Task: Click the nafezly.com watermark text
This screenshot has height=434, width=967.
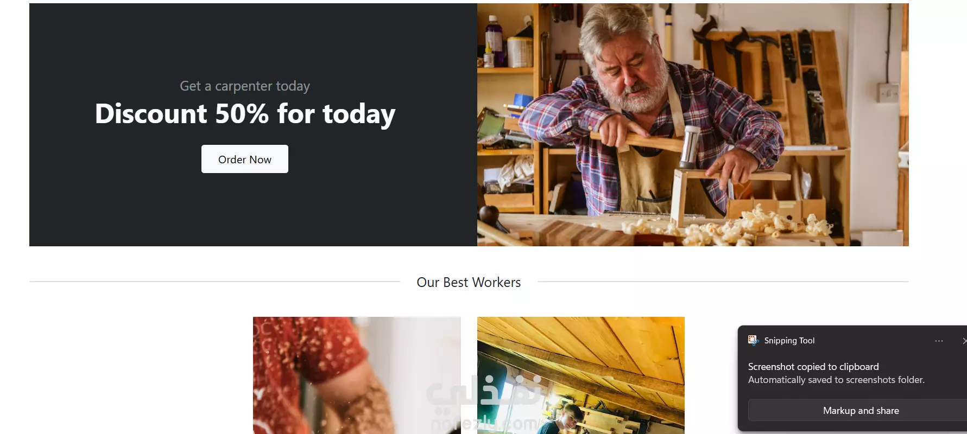Action: click(x=483, y=423)
